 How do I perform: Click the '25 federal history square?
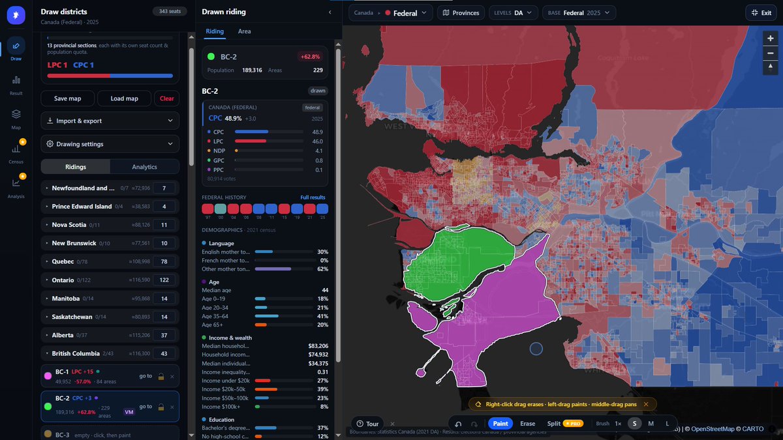[x=322, y=209]
